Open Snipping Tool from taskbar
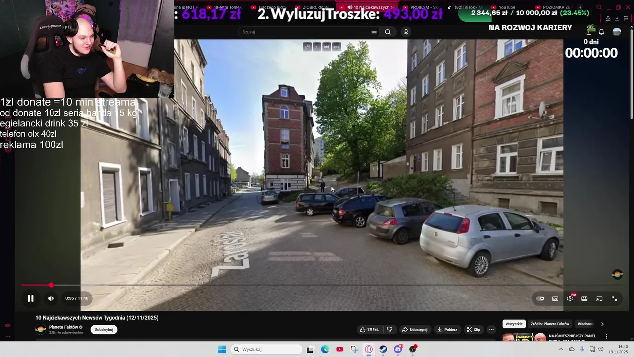The height and width of the screenshot is (357, 634). pos(354,349)
